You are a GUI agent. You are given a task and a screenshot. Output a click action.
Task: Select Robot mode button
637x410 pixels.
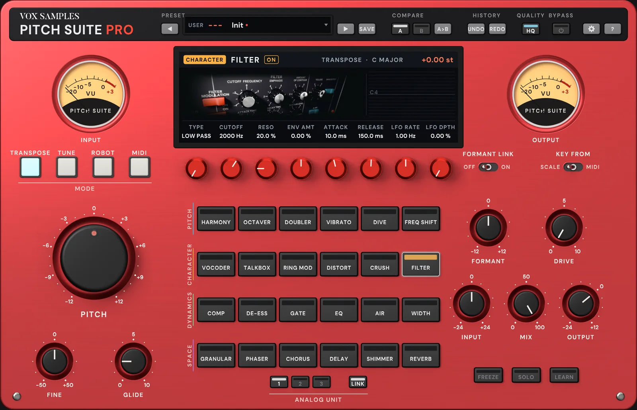(103, 167)
